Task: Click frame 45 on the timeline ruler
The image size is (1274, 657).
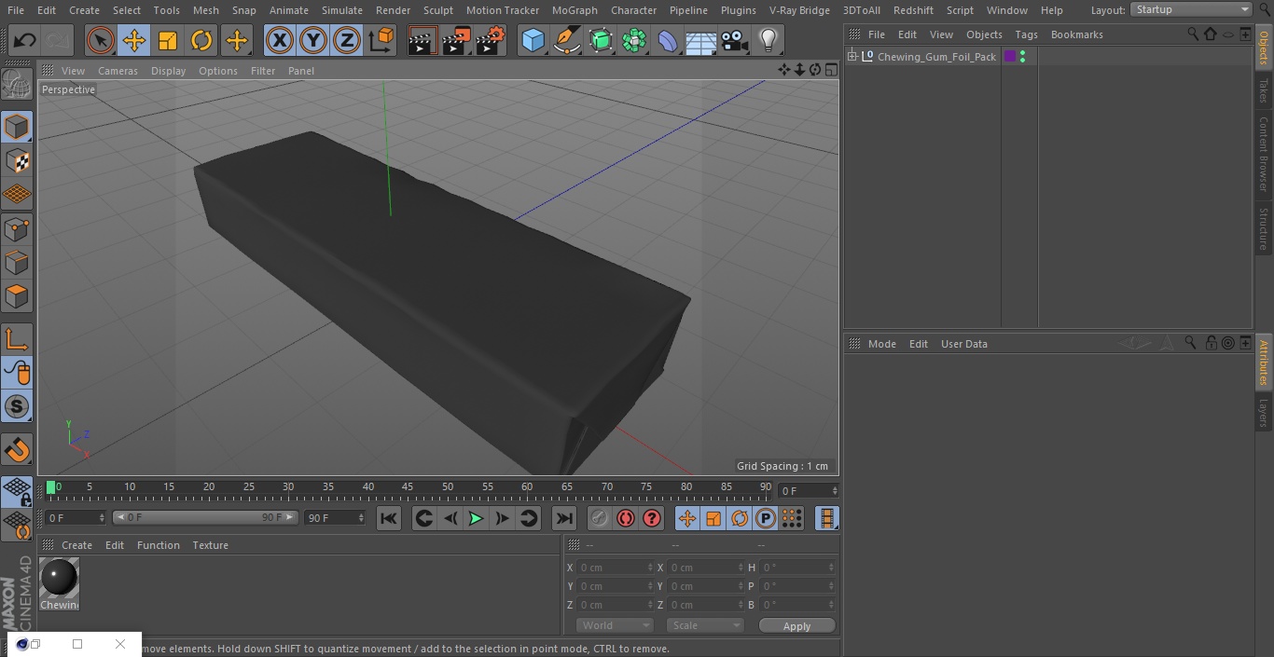Action: click(408, 487)
